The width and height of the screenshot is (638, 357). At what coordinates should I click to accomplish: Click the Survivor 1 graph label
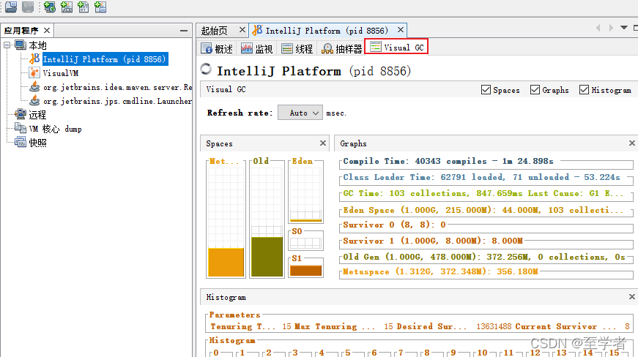[433, 241]
